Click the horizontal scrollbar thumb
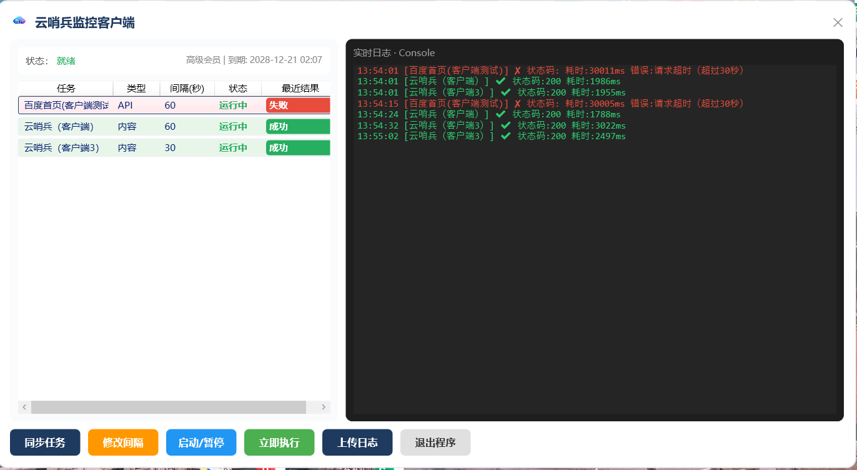Screen dimensions: 857x470 point(169,407)
